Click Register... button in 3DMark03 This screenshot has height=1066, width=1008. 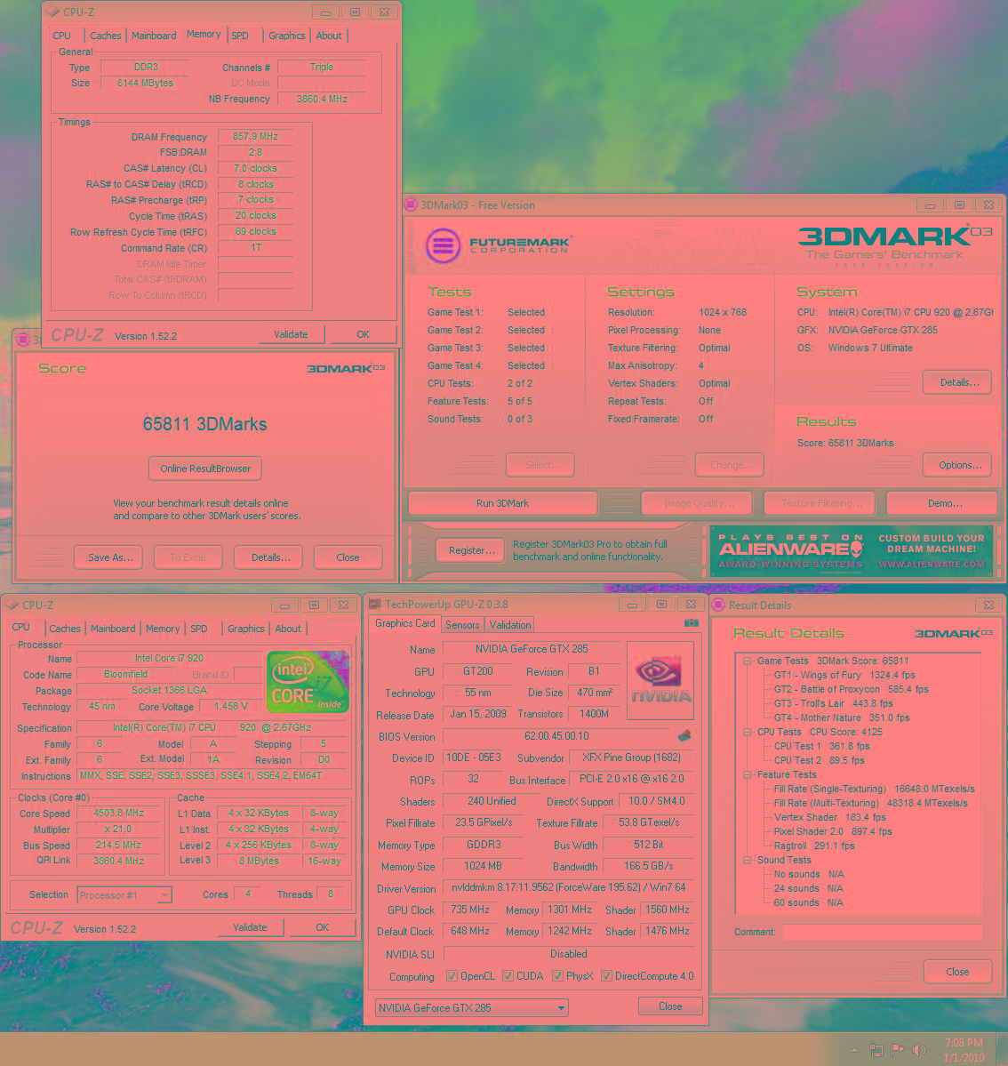470,550
